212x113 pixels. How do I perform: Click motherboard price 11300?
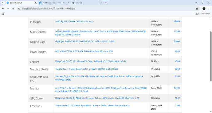[x=177, y=31]
